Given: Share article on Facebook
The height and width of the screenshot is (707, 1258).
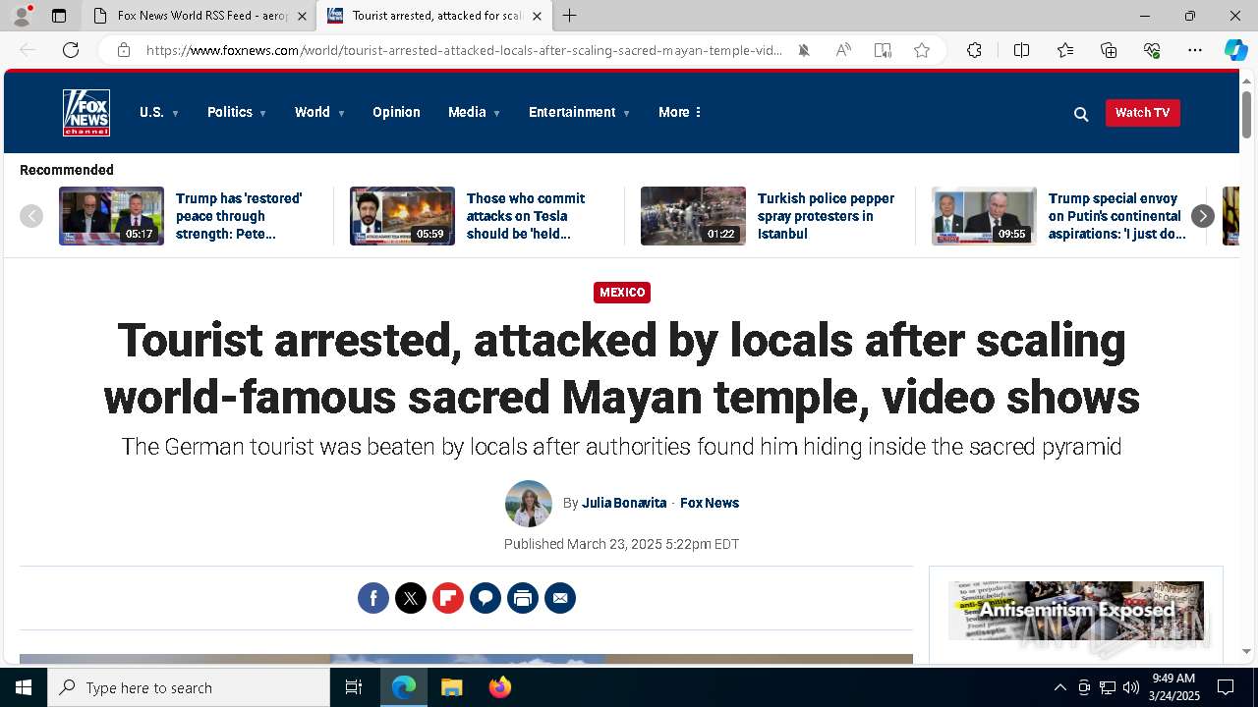Looking at the screenshot, I should [x=373, y=598].
